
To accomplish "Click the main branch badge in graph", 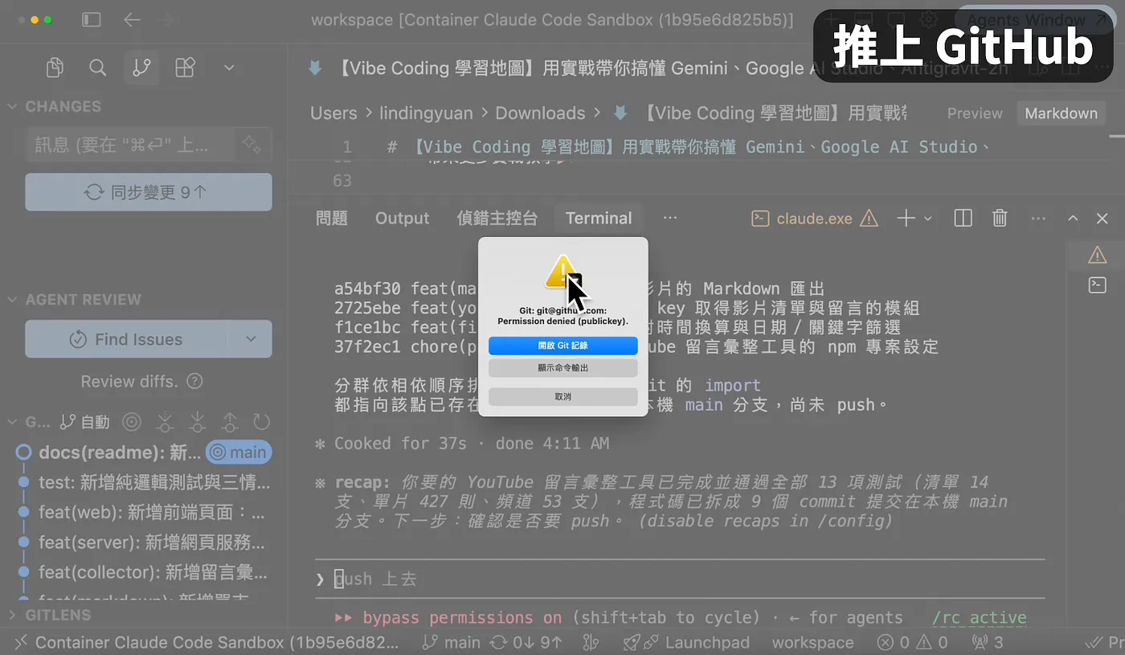I will pyautogui.click(x=239, y=452).
